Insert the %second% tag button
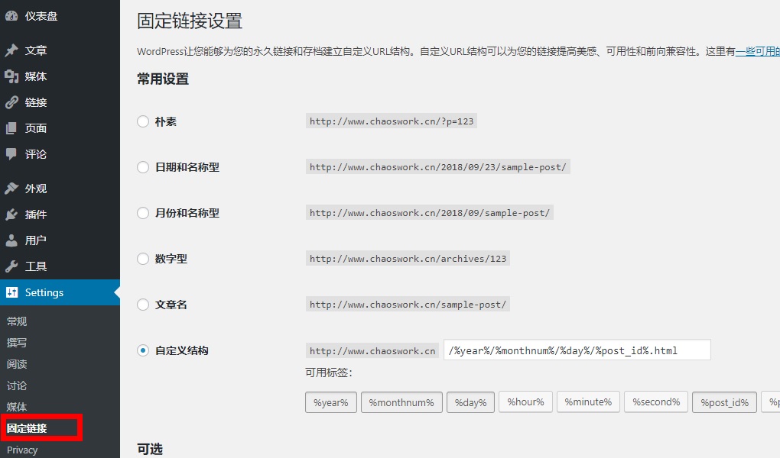 coord(656,402)
